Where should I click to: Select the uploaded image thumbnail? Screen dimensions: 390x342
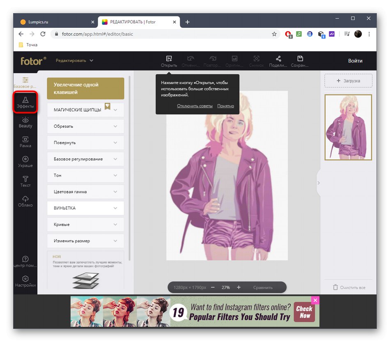pyautogui.click(x=348, y=127)
